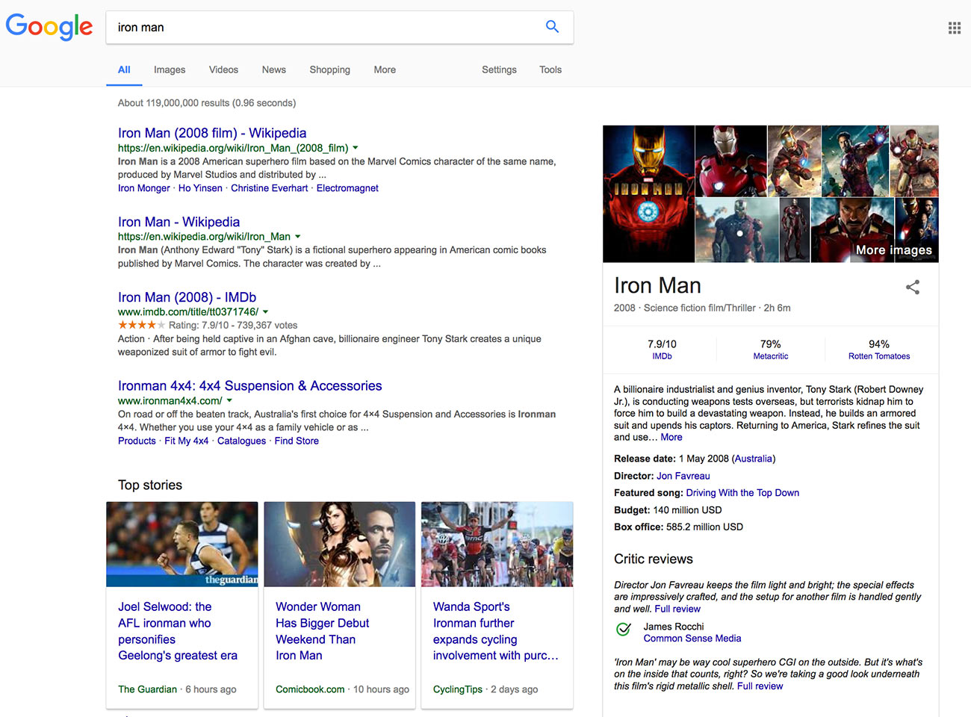Click the Google logo
Image resolution: width=971 pixels, height=717 pixels.
49,28
